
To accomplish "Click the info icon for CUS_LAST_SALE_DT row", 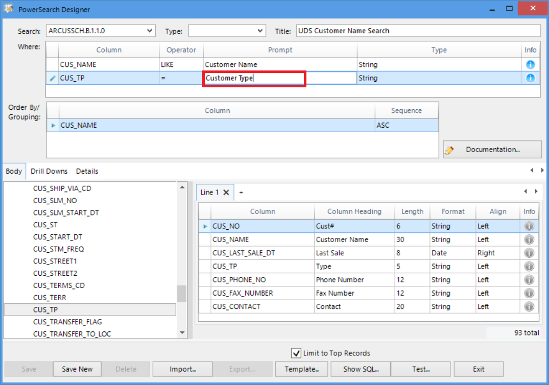I will (529, 253).
